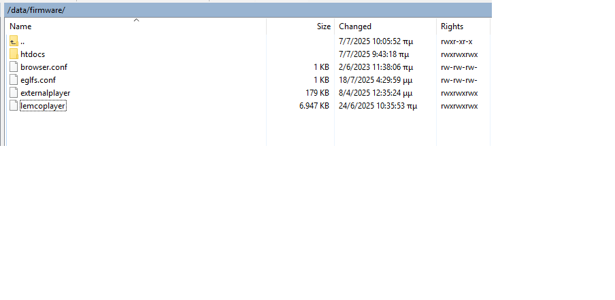Click the rwxr-xr-x rights of parent directory
615x300 pixels.
coord(456,41)
